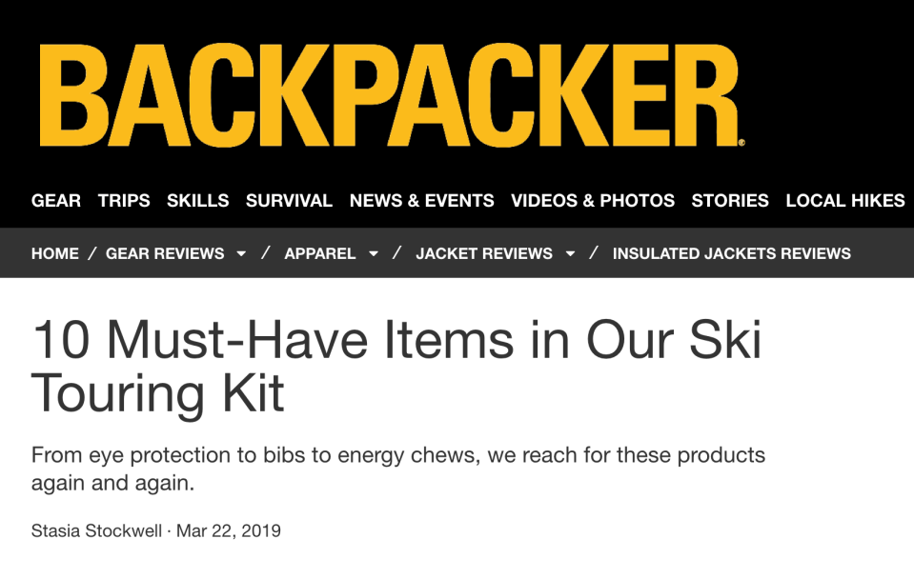Click the GEAR REVIEWS breadcrumb link
The height and width of the screenshot is (579, 914).
coord(164,253)
